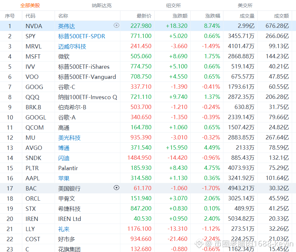Sort by 成交量 column header
Viewport: 296px width, 252px height.
point(247,16)
